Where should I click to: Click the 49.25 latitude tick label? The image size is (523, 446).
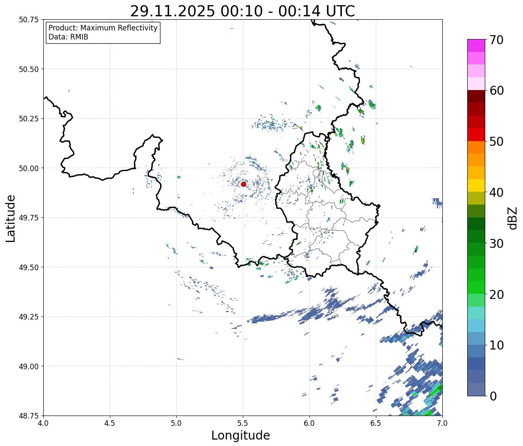coord(29,317)
